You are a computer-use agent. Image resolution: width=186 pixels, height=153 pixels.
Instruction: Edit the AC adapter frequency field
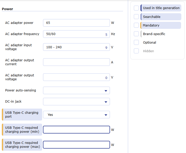click(74, 34)
